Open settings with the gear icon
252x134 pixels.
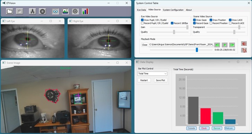pyautogui.click(x=75, y=11)
